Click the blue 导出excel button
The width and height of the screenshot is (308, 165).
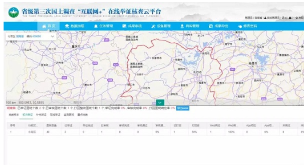pyautogui.click(x=182, y=108)
